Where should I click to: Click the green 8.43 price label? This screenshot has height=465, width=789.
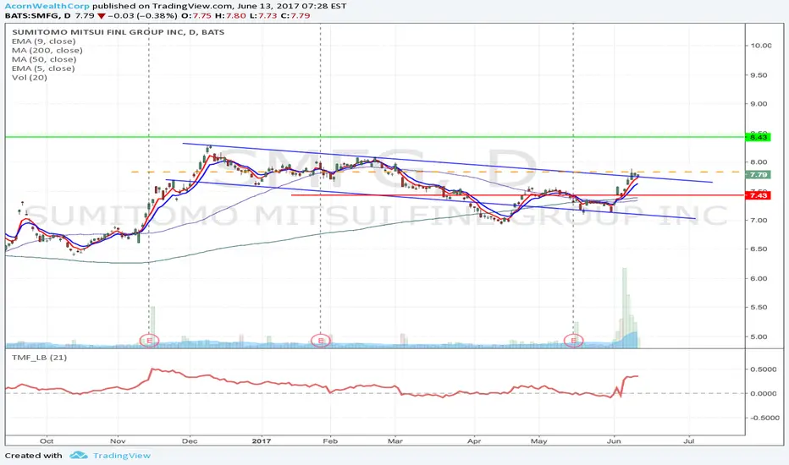click(x=758, y=137)
